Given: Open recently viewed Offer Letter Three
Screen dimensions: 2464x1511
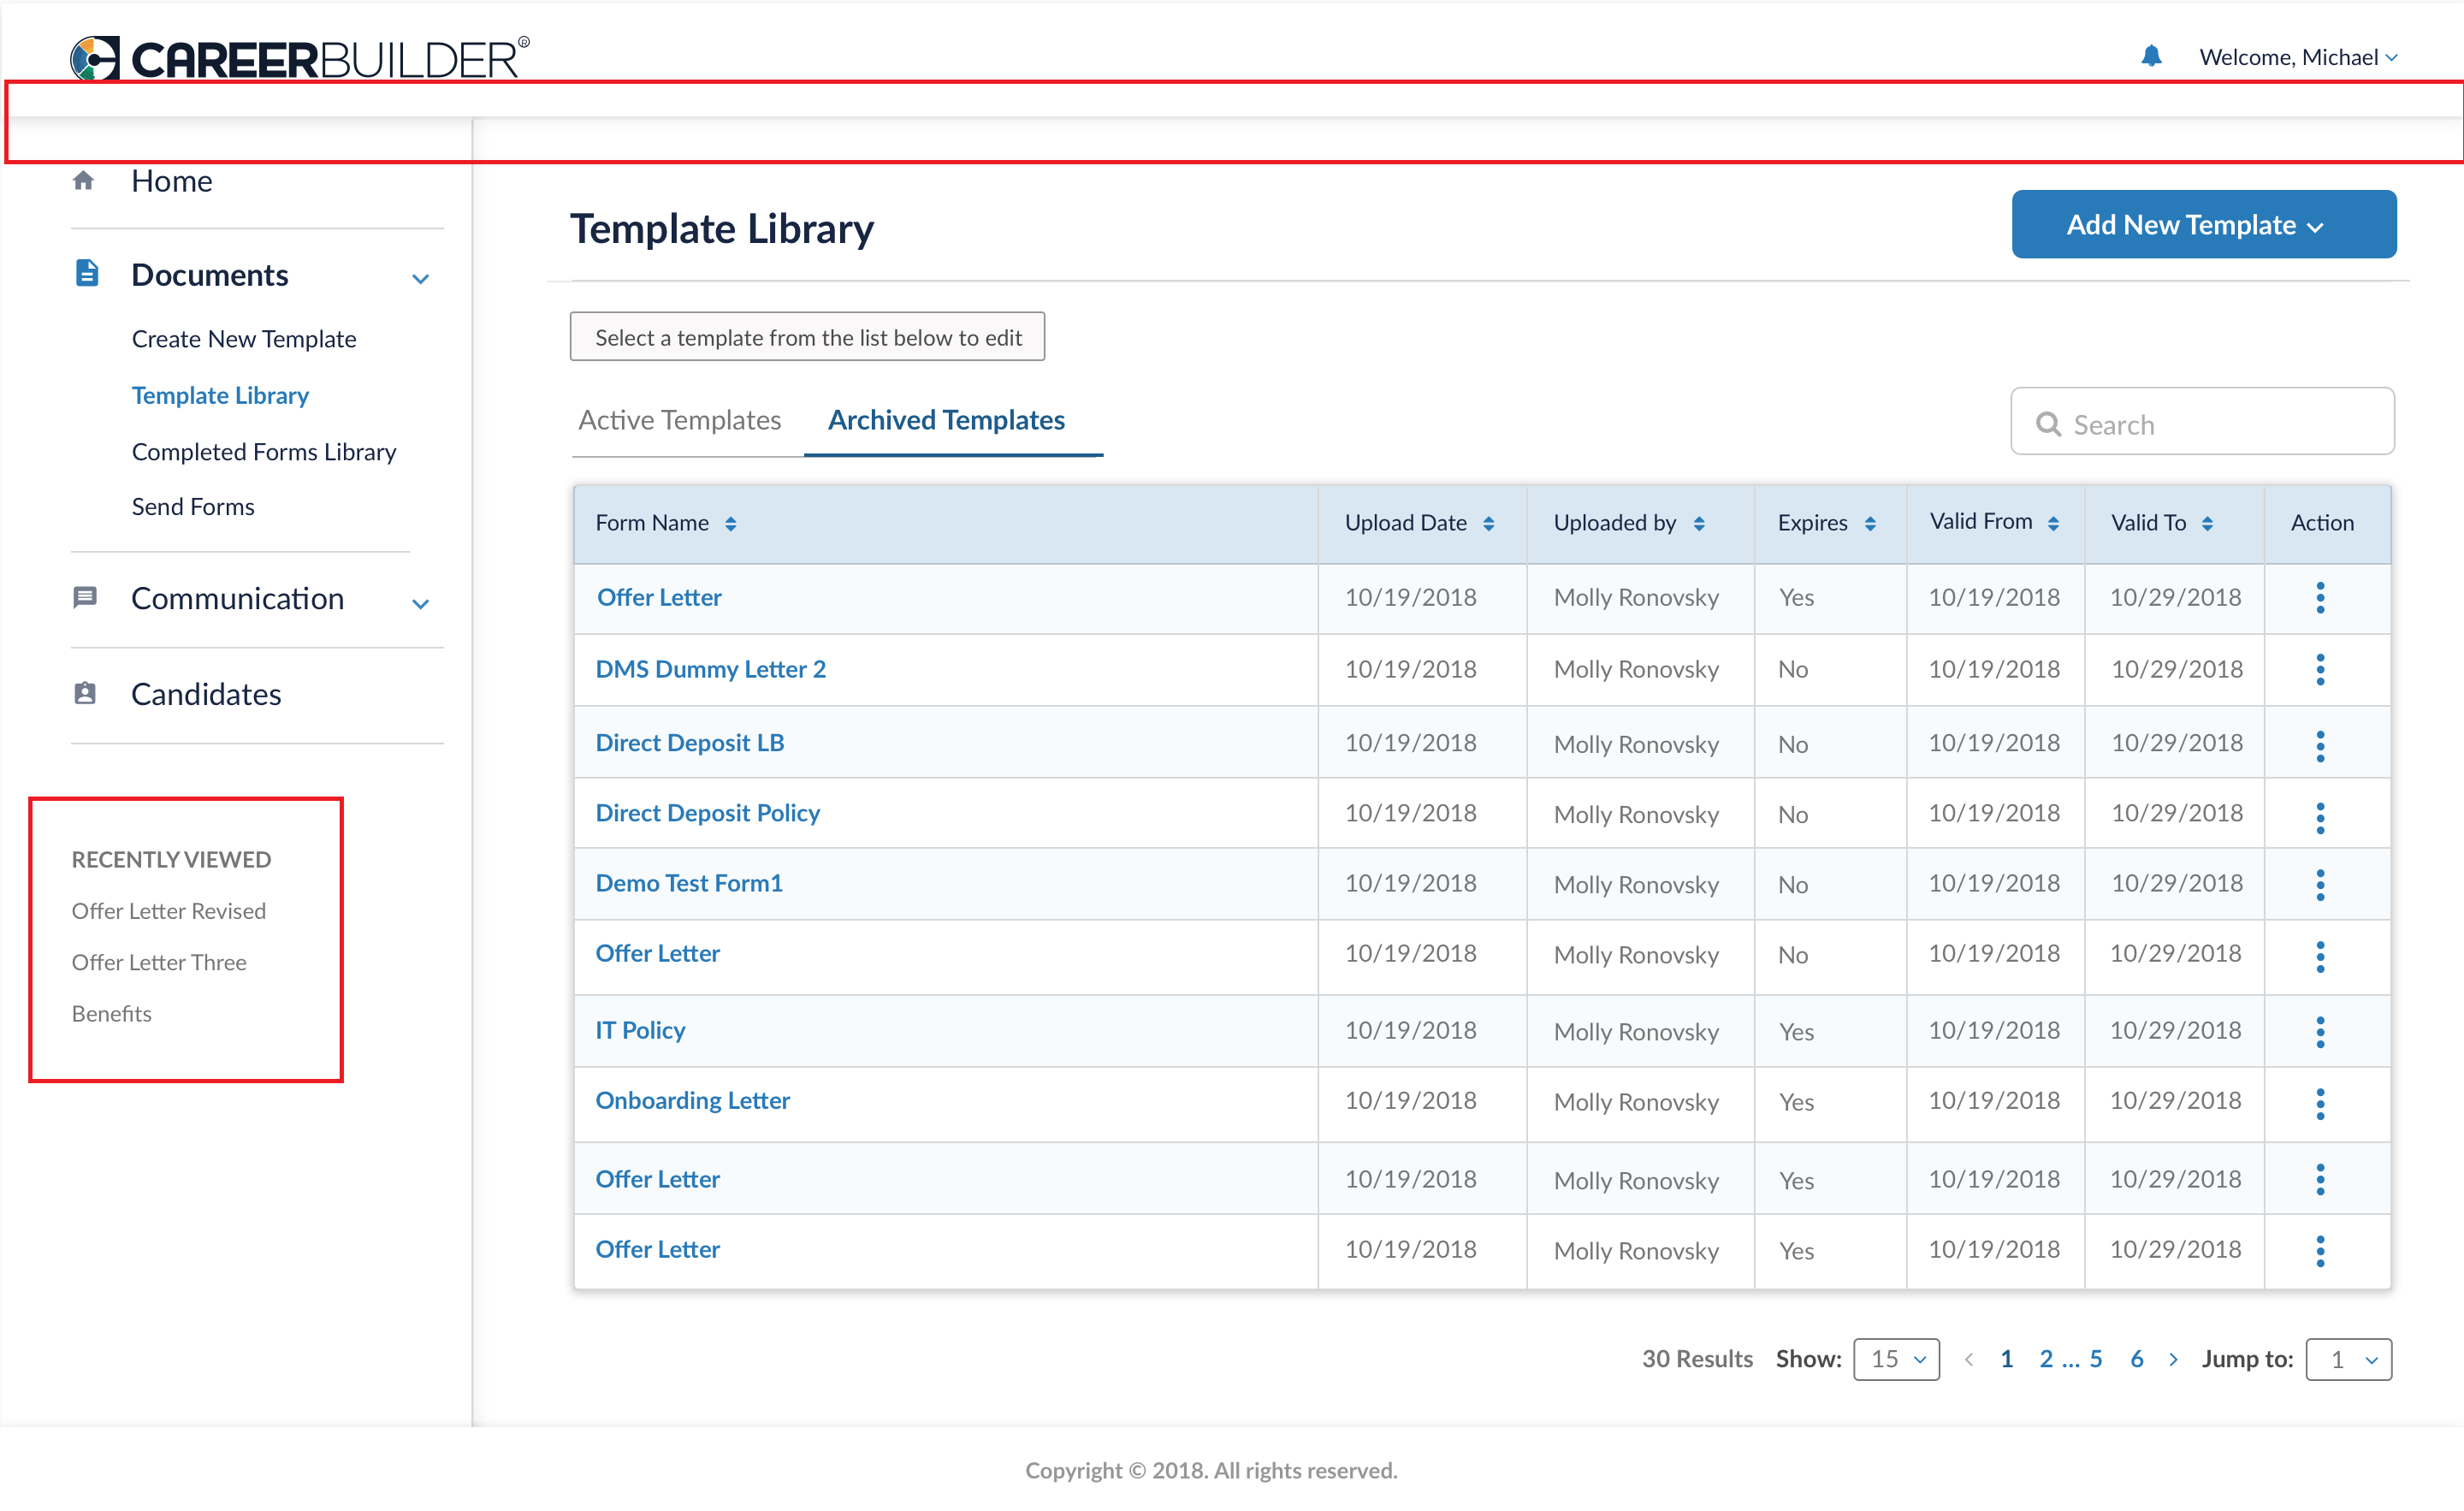Looking at the screenshot, I should pos(158,962).
